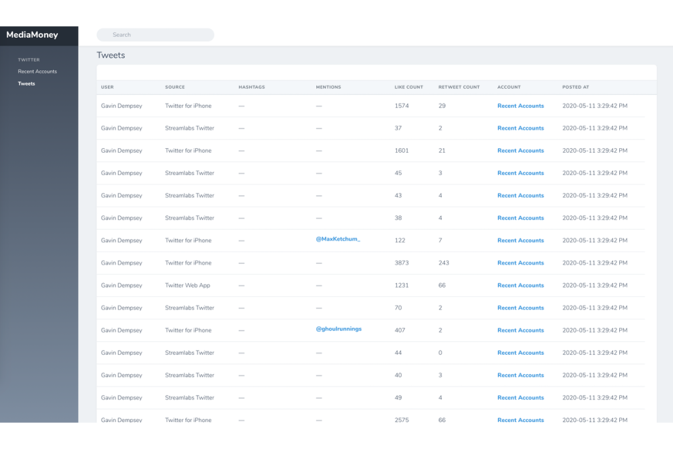This screenshot has height=449, width=673.
Task: Click the MediaMoney logo
Action: [x=32, y=35]
